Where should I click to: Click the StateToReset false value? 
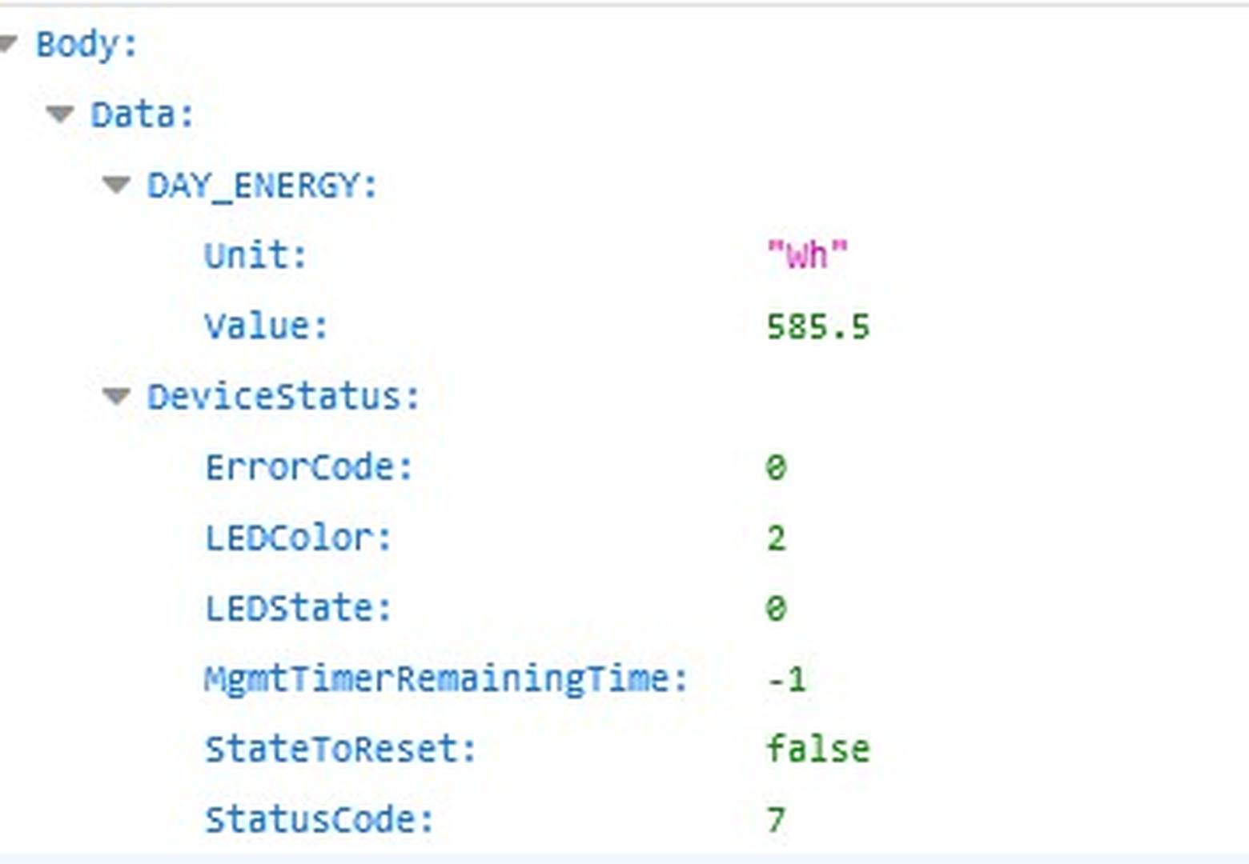[x=818, y=749]
